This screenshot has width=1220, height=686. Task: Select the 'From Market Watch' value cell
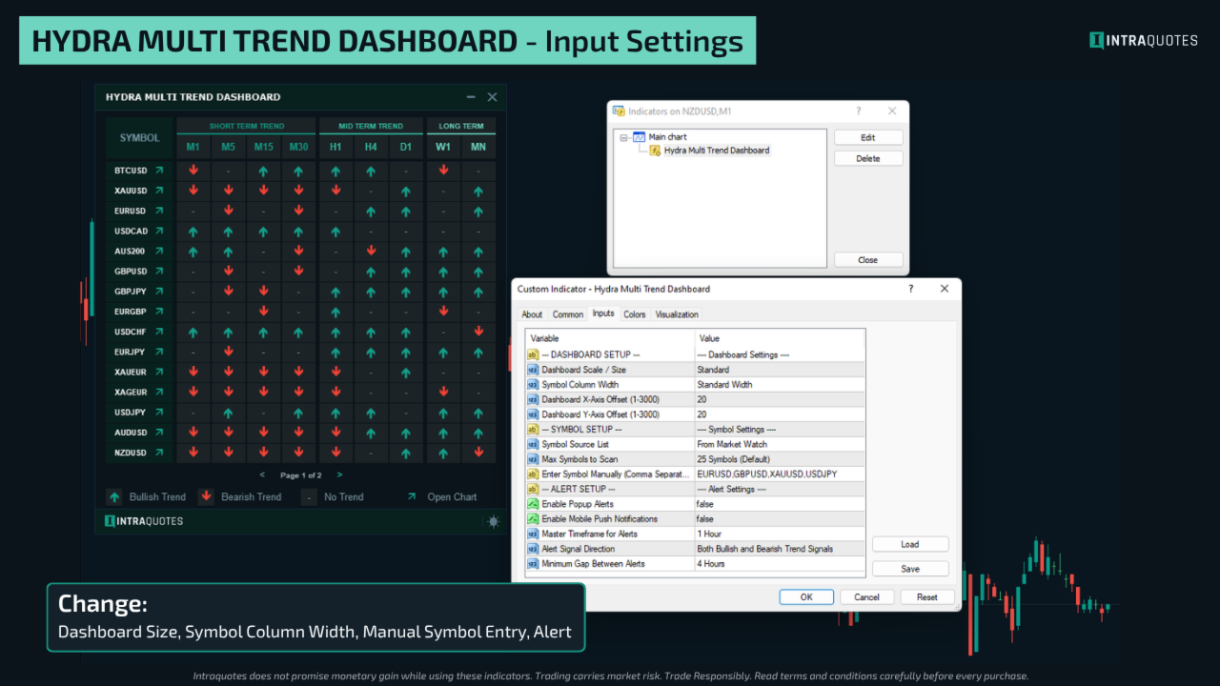tap(780, 444)
